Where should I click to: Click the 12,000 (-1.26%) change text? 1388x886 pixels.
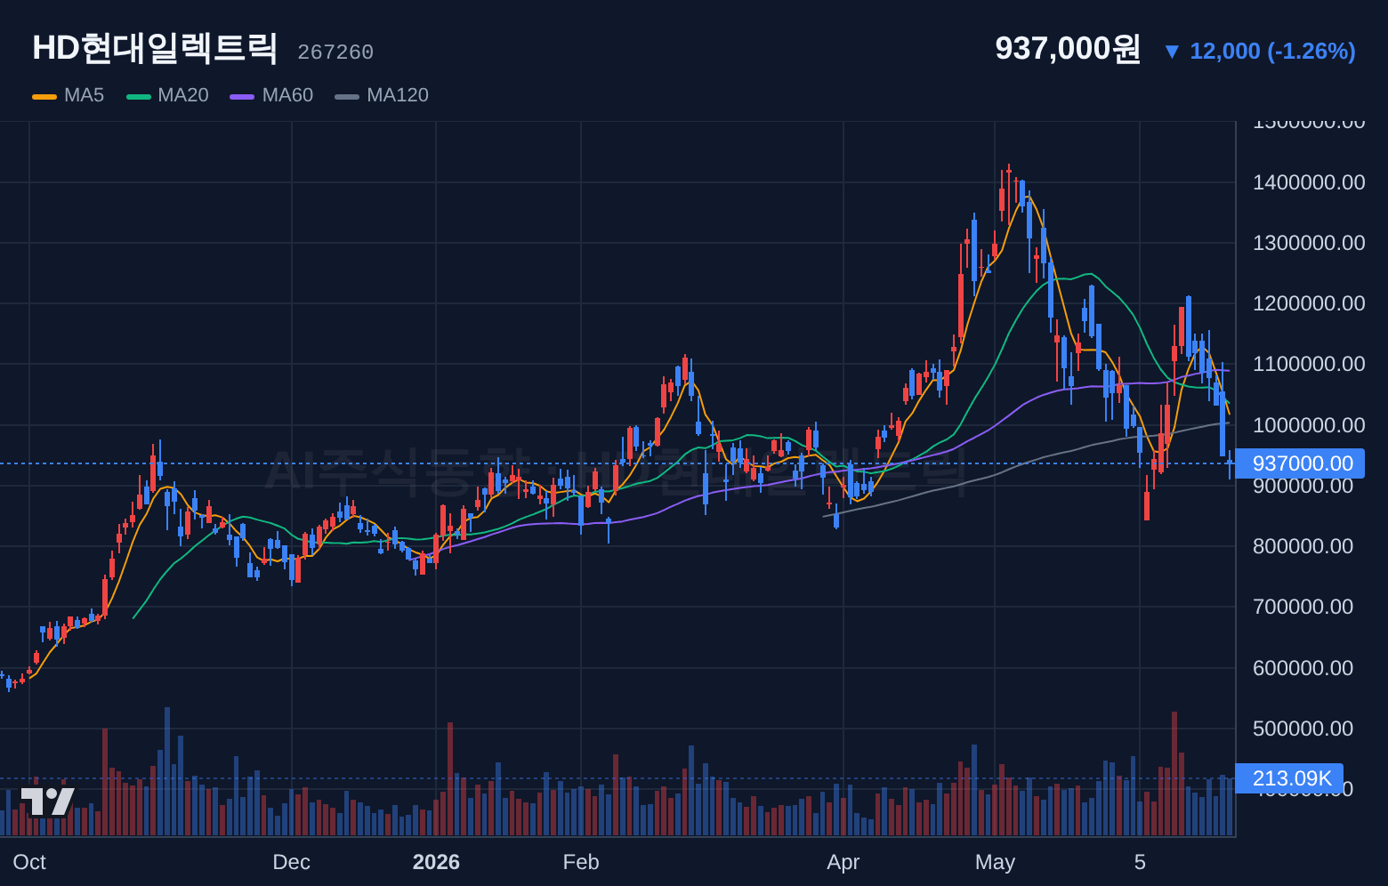click(x=1272, y=51)
